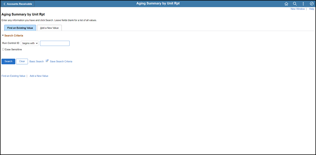The height and width of the screenshot is (155, 316).
Task: Click the magnifier search icon in header
Action: coord(295,4)
